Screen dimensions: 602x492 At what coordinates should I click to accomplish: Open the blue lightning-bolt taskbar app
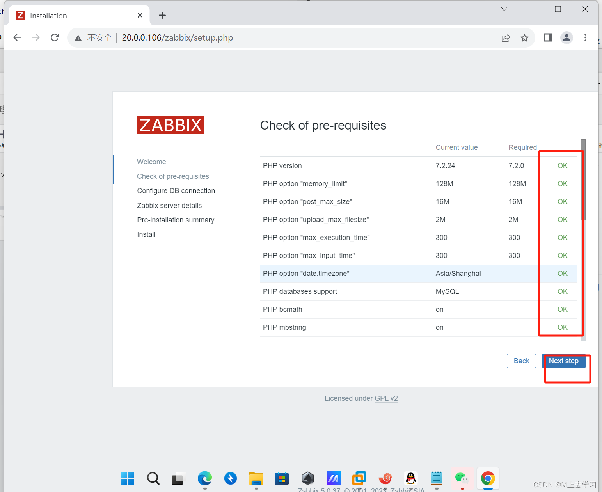click(231, 478)
